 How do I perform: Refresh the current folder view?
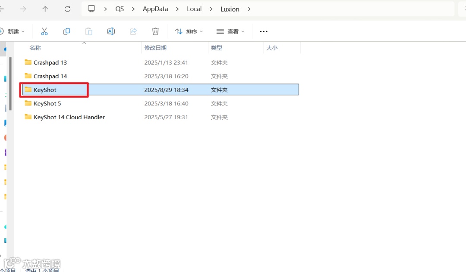point(67,9)
